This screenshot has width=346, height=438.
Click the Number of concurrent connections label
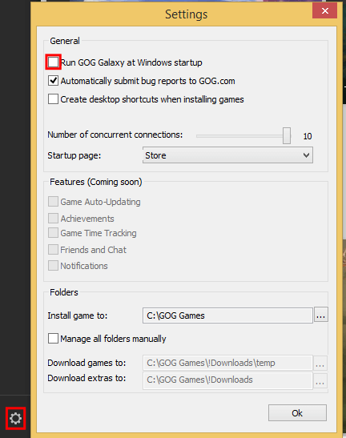click(x=115, y=135)
